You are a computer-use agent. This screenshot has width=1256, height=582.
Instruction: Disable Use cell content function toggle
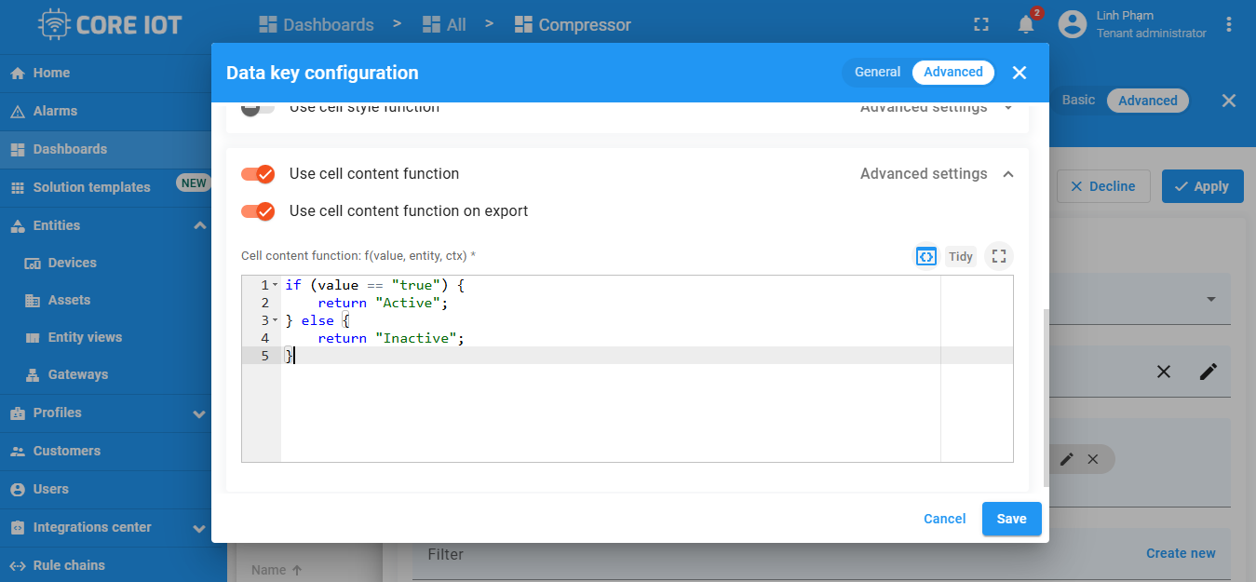point(258,174)
